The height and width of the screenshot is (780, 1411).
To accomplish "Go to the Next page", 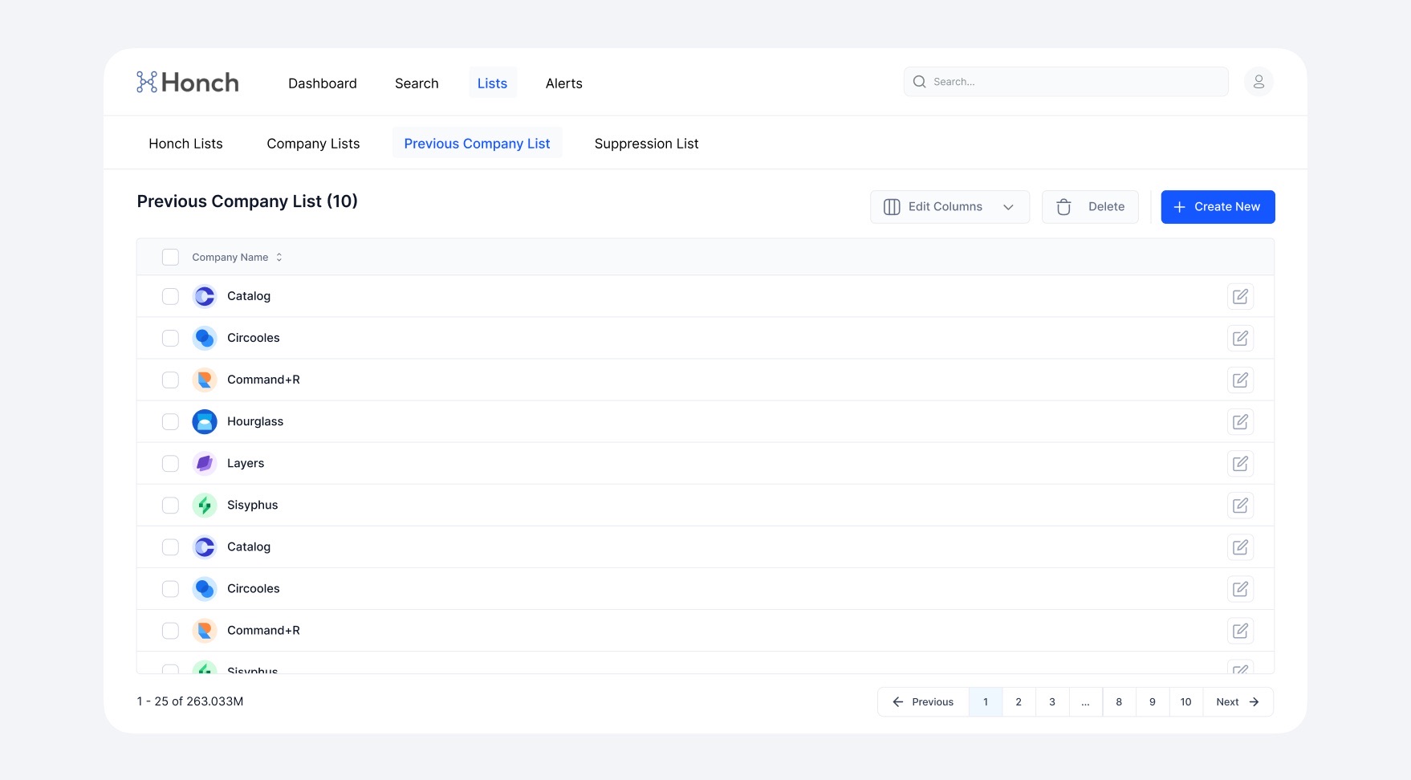I will coord(1238,702).
